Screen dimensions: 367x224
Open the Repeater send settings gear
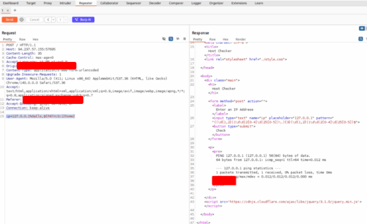pos(22,19)
